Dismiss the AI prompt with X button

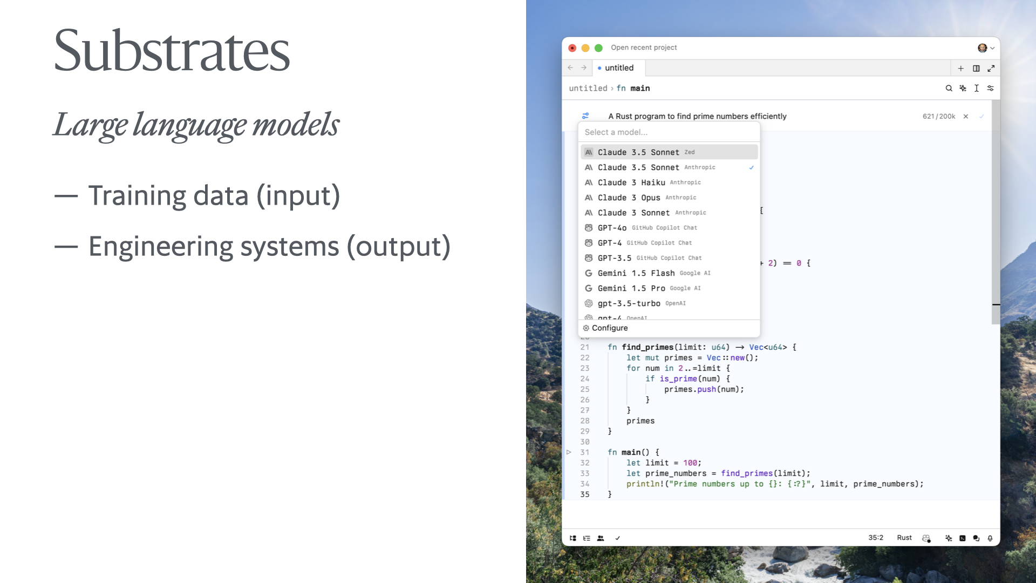point(965,116)
